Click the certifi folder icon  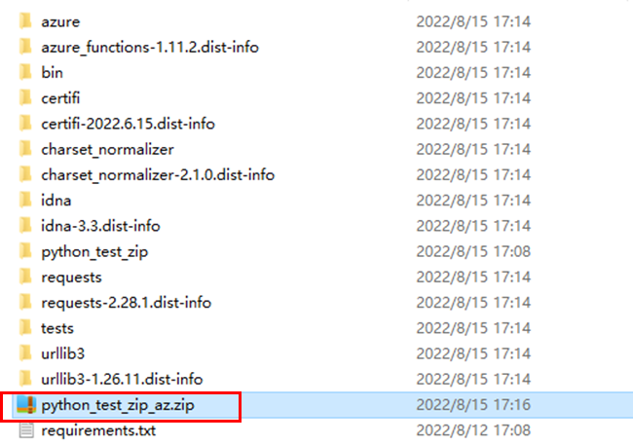[25, 97]
